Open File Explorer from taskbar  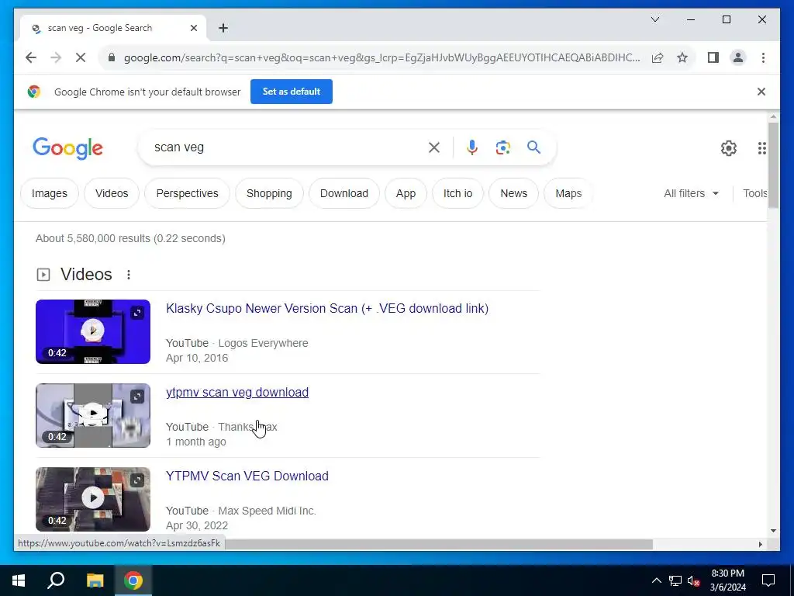pyautogui.click(x=95, y=580)
